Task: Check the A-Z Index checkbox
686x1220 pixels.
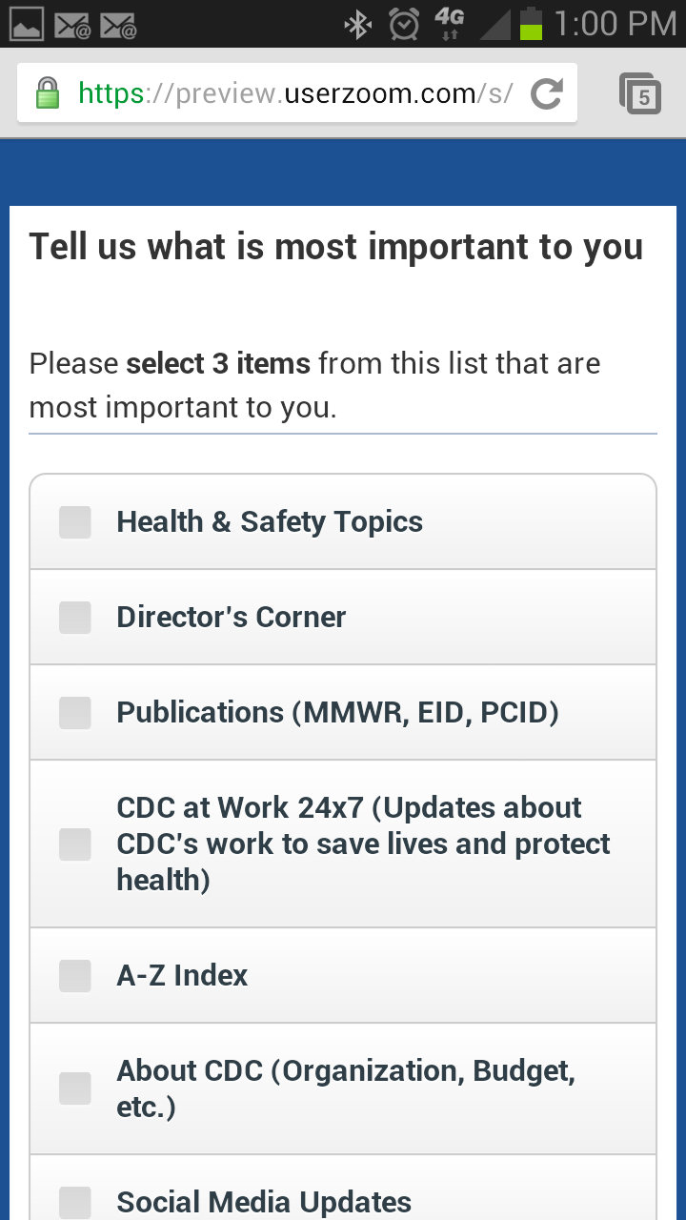Action: (75, 976)
